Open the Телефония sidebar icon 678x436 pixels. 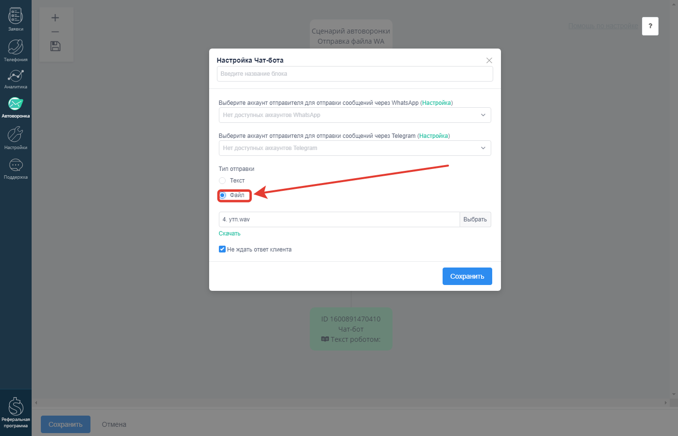pyautogui.click(x=16, y=50)
